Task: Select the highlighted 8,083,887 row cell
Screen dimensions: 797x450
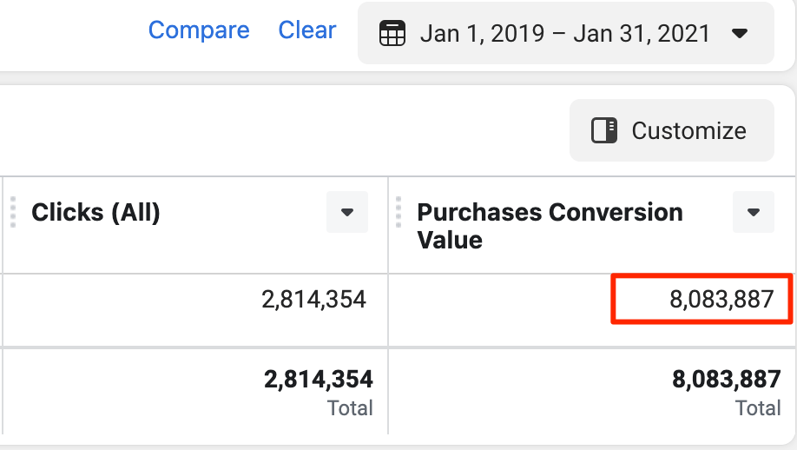Action: tap(721, 300)
